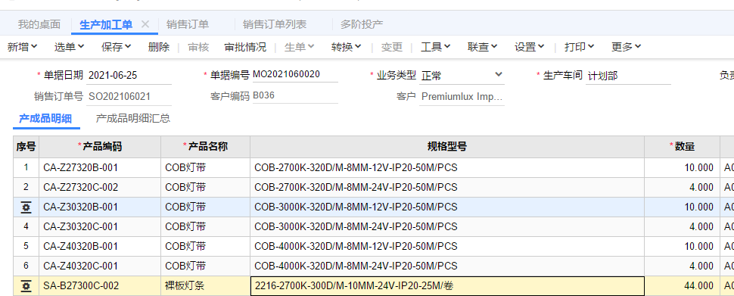Open the 新增 dropdown menu
This screenshot has width=734, height=296.
click(x=22, y=47)
